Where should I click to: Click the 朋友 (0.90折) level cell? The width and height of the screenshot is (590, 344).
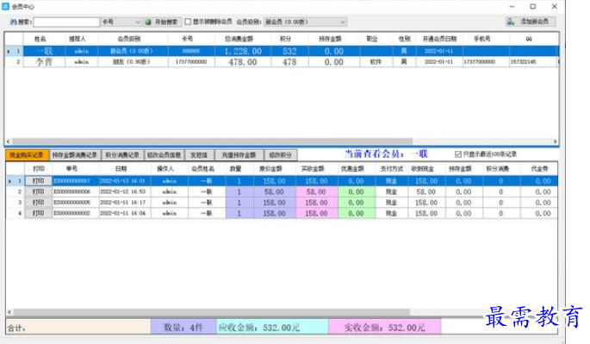(134, 62)
